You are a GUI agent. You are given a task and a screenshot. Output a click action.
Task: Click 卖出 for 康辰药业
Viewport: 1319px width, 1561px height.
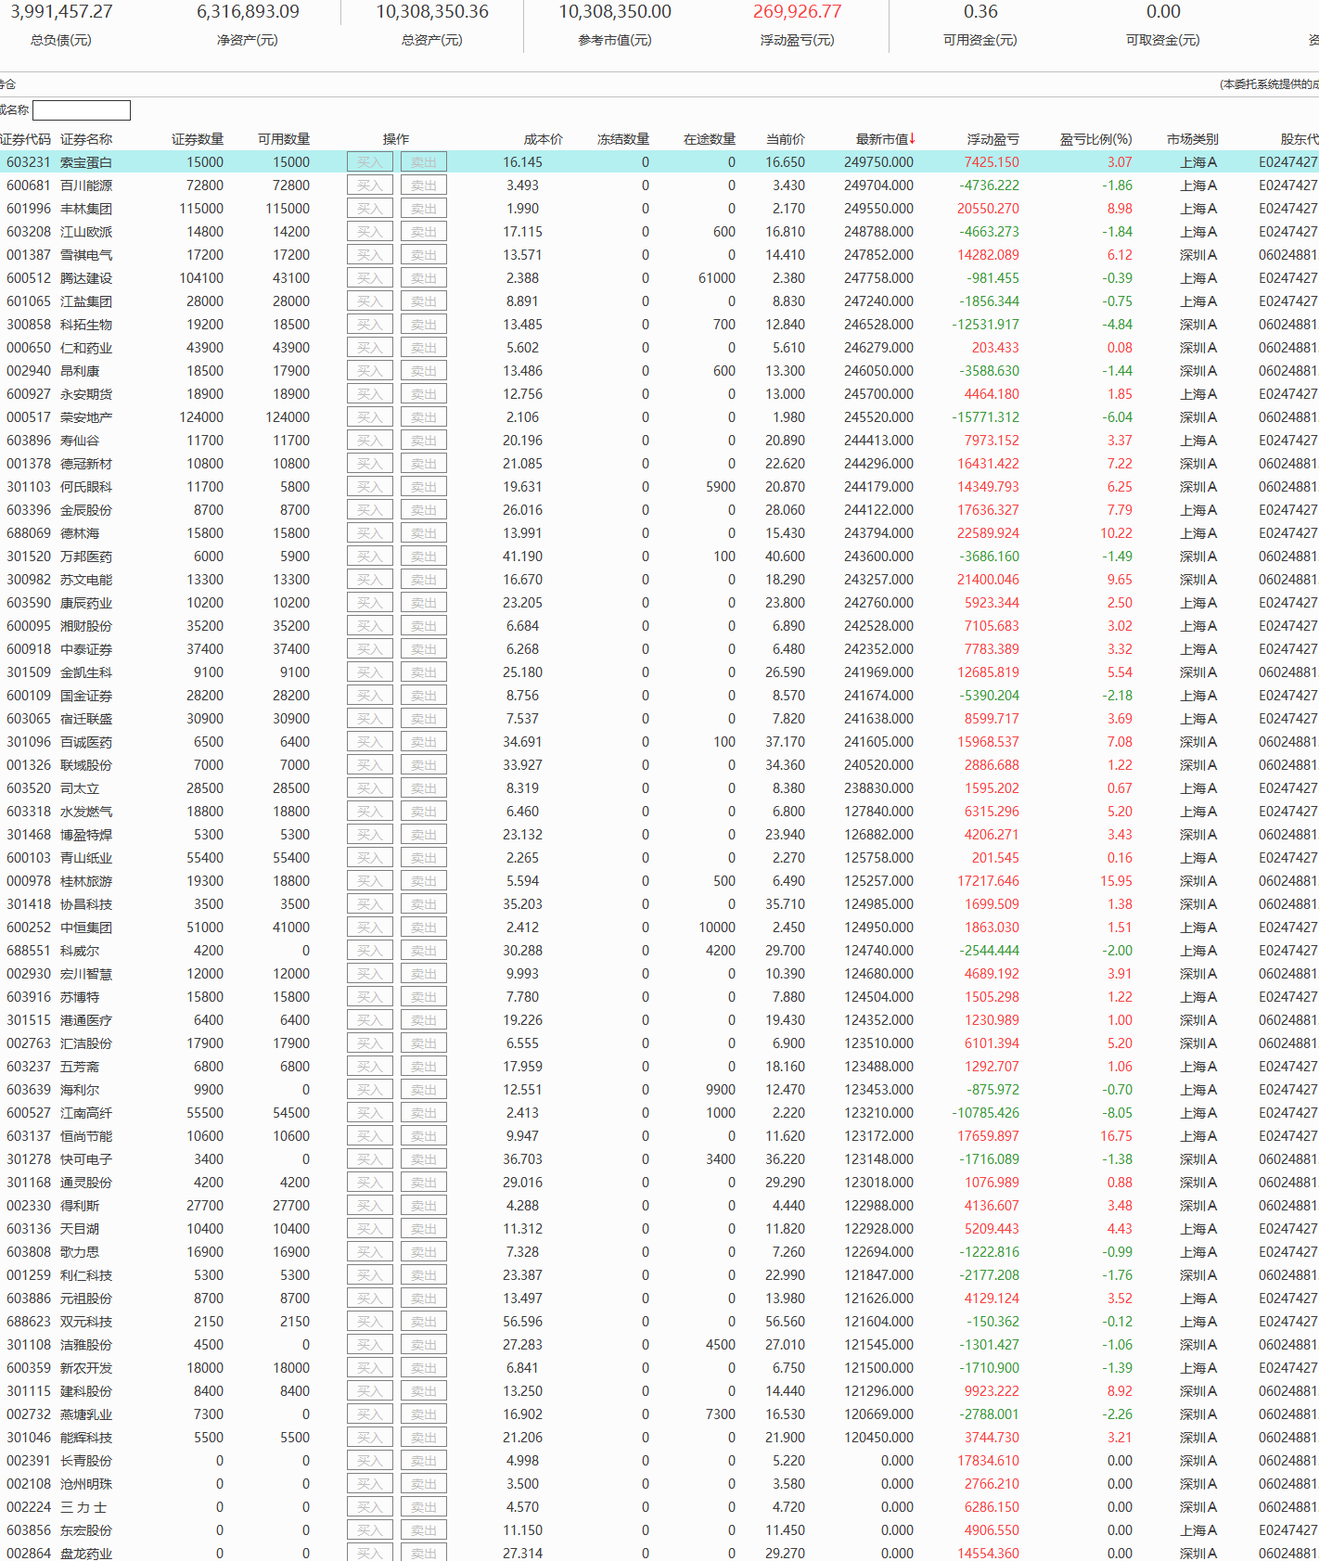[424, 603]
